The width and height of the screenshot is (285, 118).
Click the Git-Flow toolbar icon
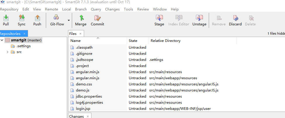(x=56, y=17)
